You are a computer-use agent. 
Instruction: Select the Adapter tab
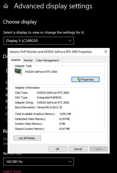tap(16, 60)
